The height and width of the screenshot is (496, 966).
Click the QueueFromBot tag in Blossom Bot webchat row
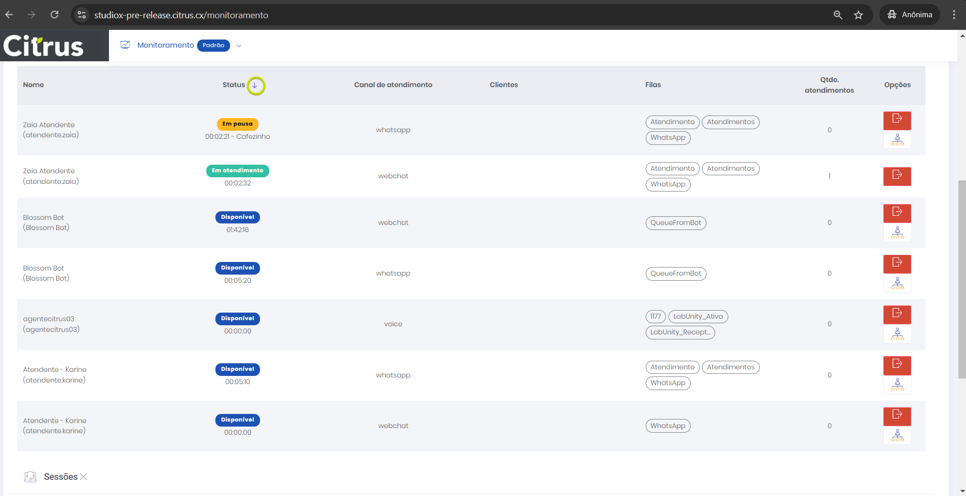[x=675, y=223]
